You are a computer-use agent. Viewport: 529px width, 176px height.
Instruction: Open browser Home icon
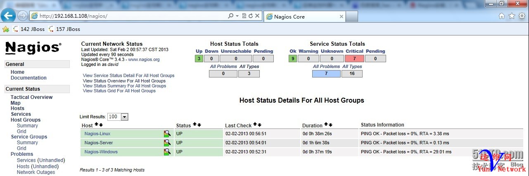(x=502, y=16)
